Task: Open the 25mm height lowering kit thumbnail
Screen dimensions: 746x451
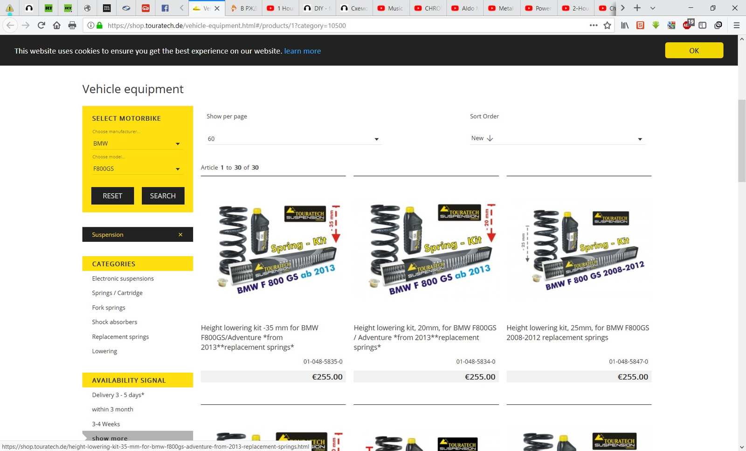Action: click(x=579, y=249)
